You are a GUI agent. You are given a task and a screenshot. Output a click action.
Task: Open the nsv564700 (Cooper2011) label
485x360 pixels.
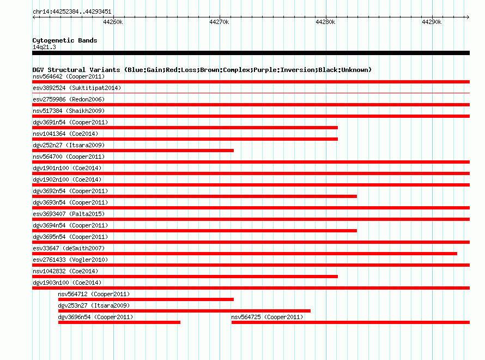(69, 157)
